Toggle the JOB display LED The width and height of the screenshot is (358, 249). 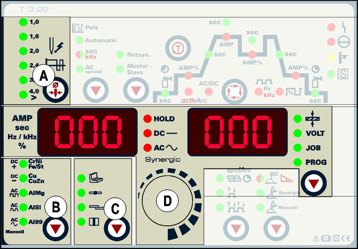click(x=297, y=148)
